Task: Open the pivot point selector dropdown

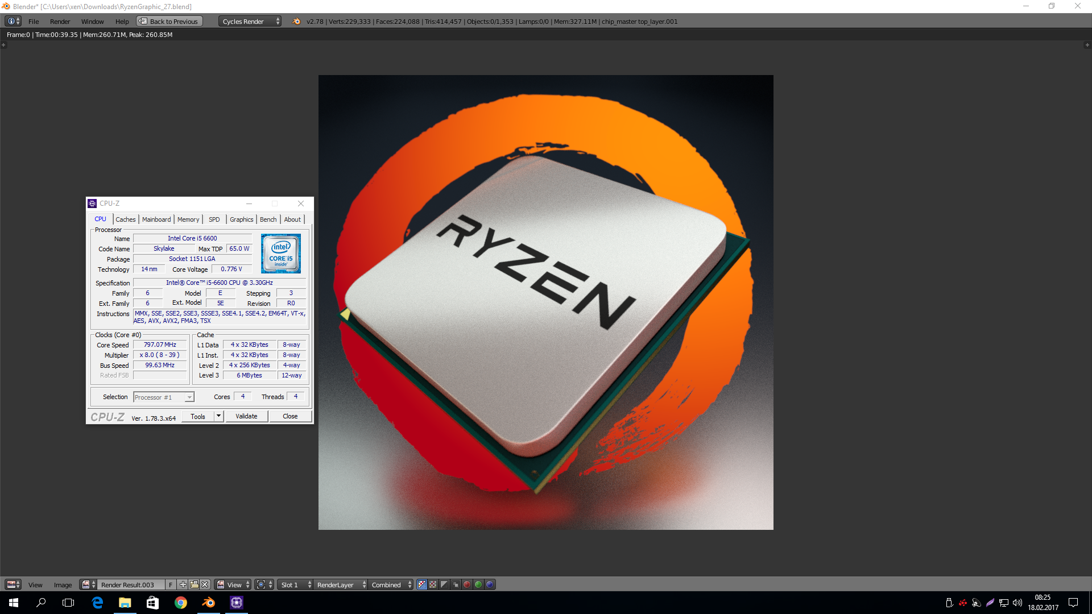Action: point(264,584)
